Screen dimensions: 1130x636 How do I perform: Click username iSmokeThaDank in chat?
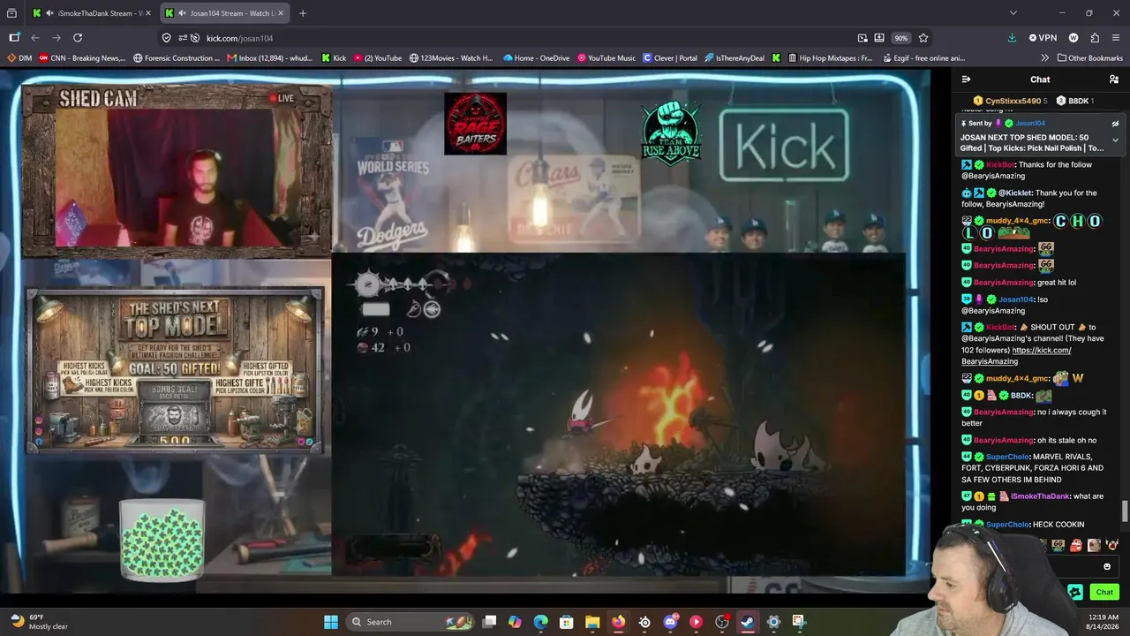[x=1039, y=496]
